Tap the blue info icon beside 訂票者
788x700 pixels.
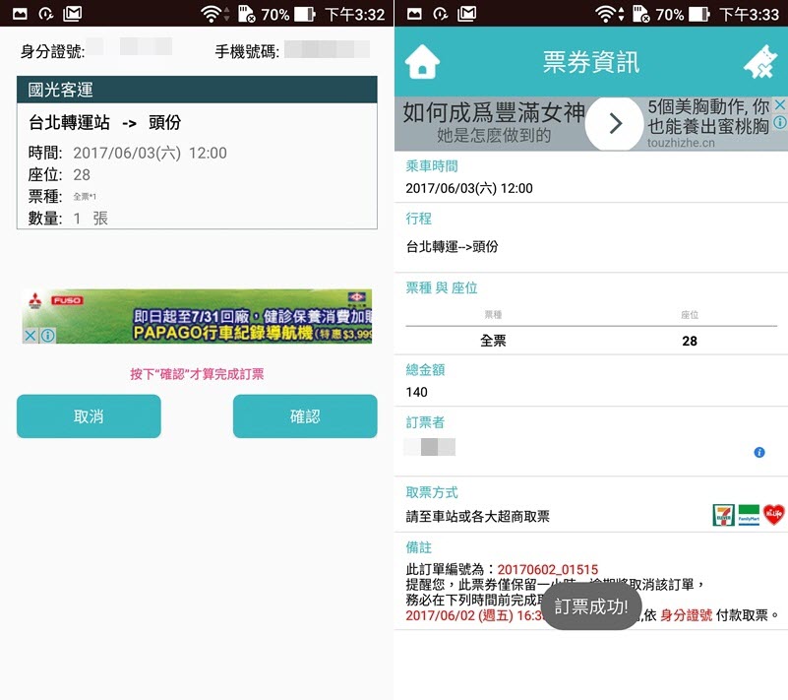tap(758, 453)
